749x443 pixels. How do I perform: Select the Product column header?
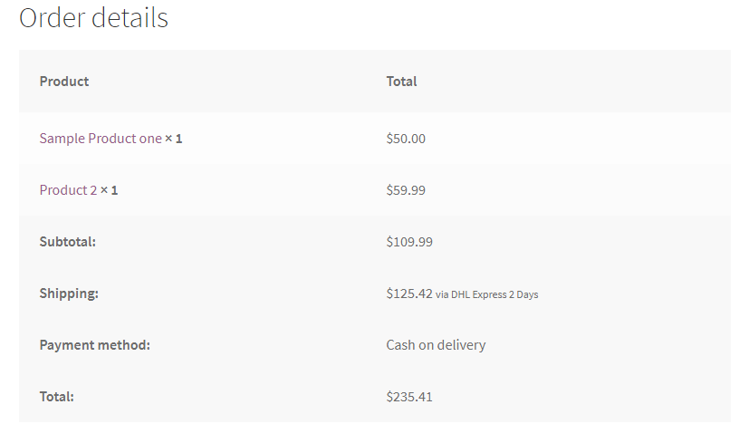[64, 82]
